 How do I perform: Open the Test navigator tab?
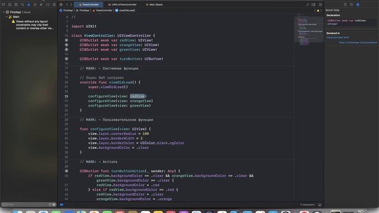pyautogui.click(x=35, y=5)
